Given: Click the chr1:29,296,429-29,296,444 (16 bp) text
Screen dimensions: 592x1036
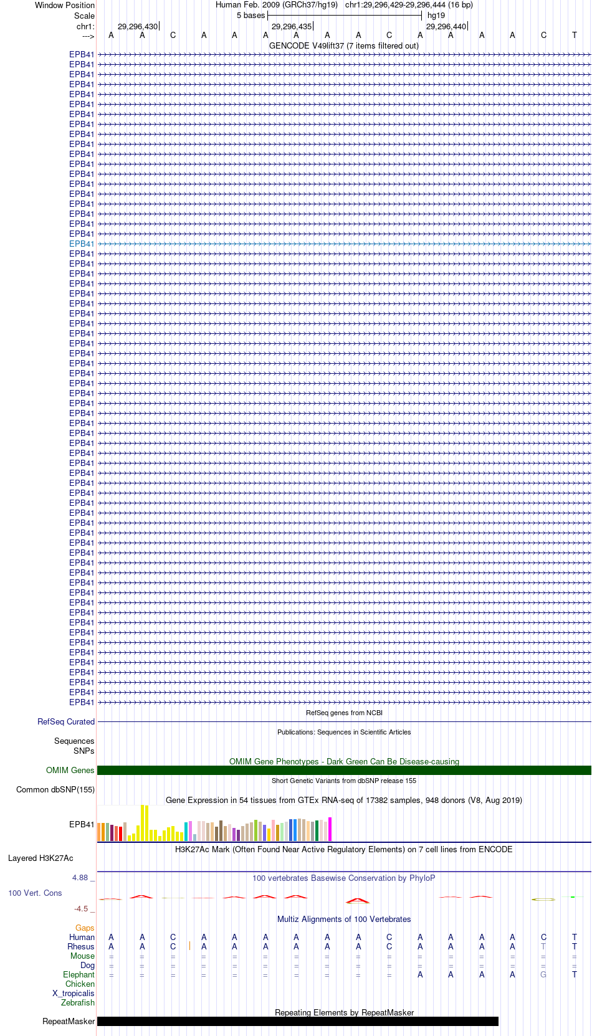Looking at the screenshot, I should click(409, 5).
